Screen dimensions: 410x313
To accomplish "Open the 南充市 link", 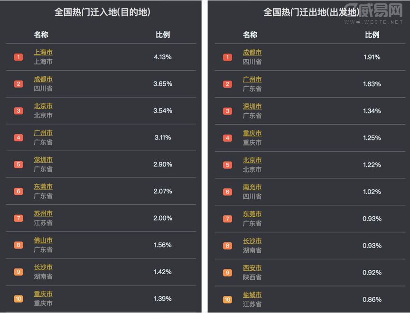I will pyautogui.click(x=252, y=187).
